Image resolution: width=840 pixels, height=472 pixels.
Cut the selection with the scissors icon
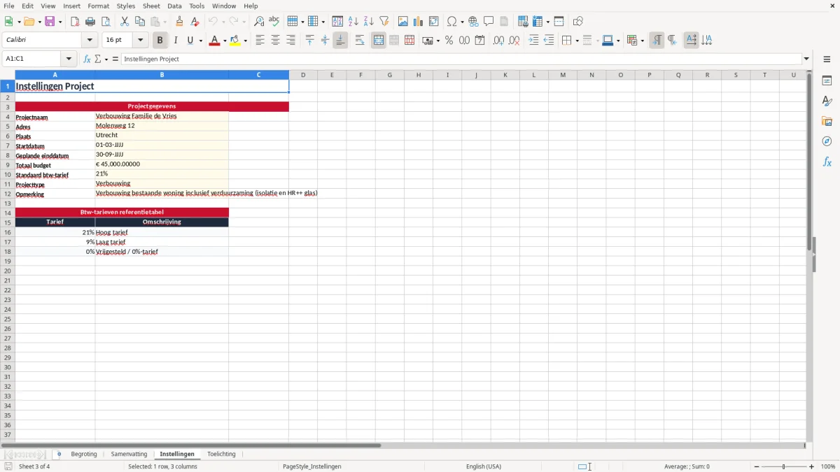125,22
